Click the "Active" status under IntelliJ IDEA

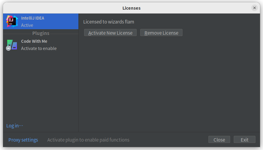point(27,25)
